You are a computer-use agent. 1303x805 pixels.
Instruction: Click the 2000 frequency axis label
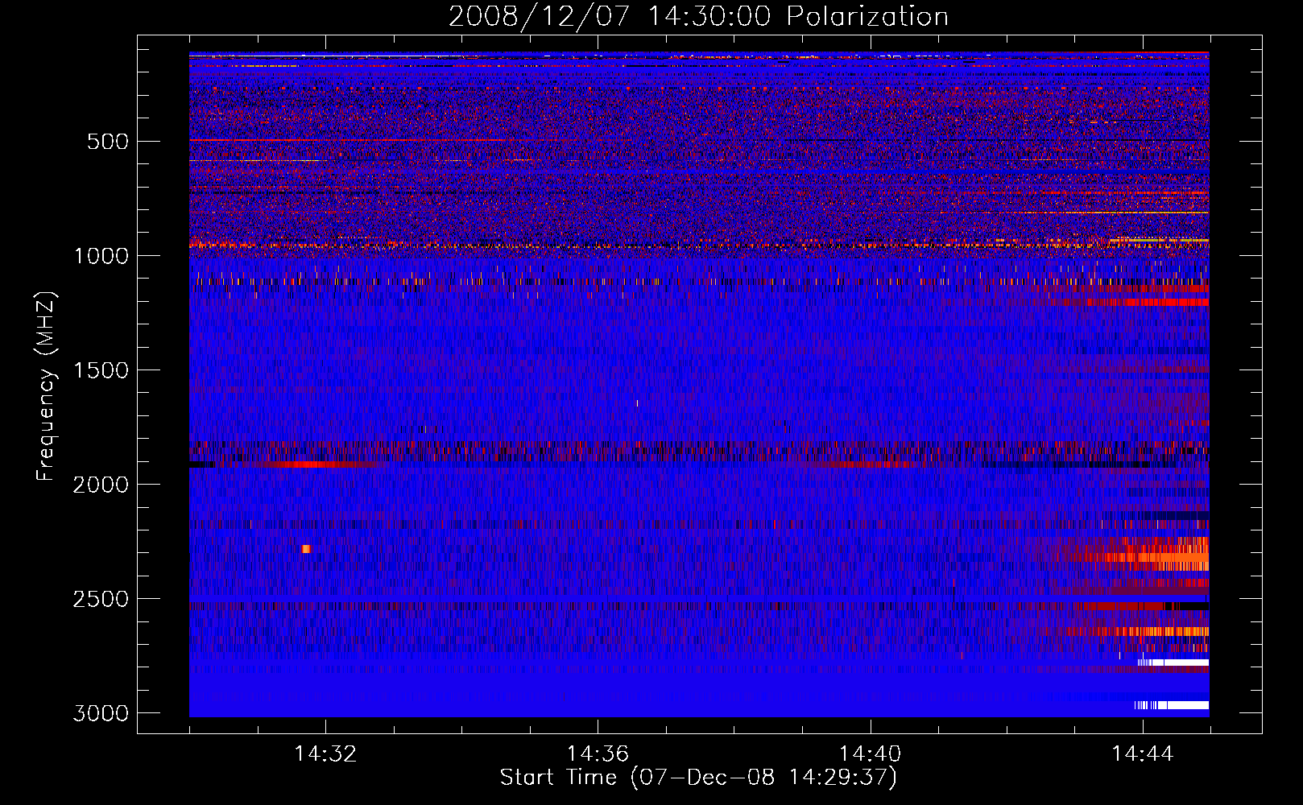click(x=101, y=485)
